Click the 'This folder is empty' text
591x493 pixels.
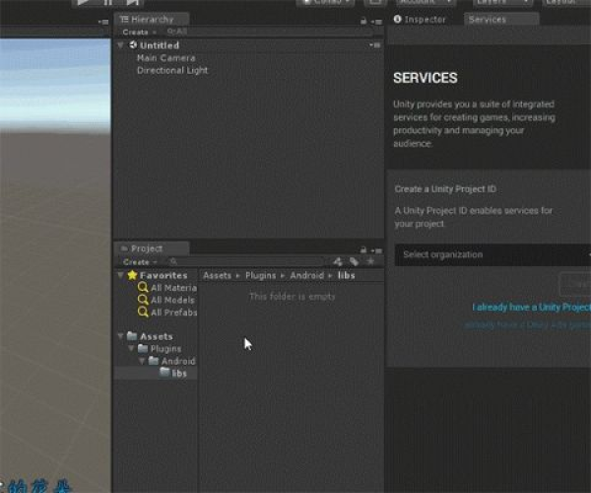point(293,297)
